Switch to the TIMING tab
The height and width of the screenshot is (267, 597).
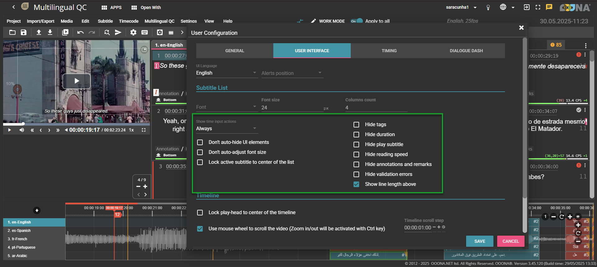click(x=389, y=51)
